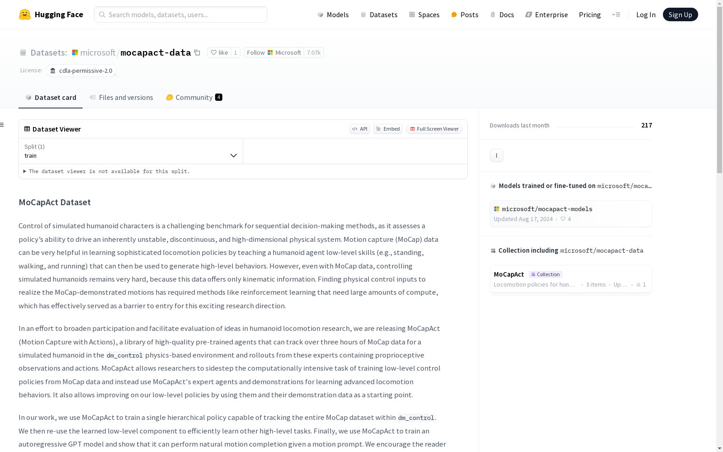This screenshot has height=452, width=723.
Task: Open the cdla-permissive-2.0 license tag
Action: (81, 71)
